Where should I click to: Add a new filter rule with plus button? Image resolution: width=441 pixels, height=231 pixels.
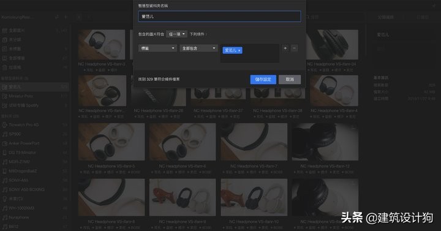285,48
